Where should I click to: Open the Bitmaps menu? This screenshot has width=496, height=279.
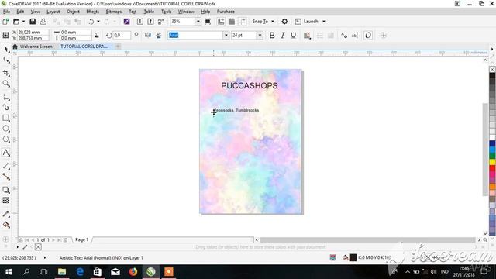(x=114, y=12)
